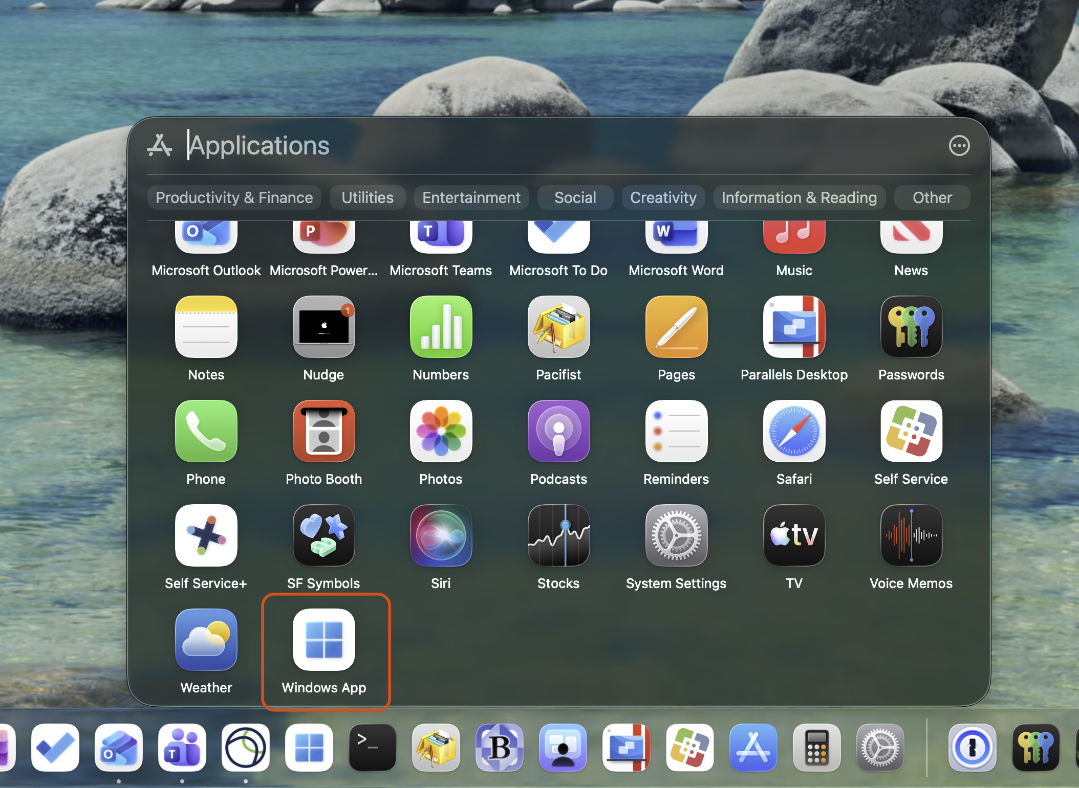Open the Music app
Screen dimensions: 1079x788
[x=794, y=237]
